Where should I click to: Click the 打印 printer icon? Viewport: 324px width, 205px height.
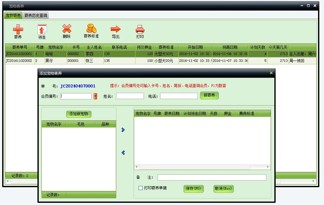coord(140,29)
